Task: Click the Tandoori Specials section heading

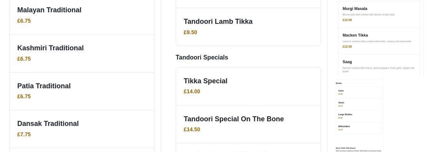Action: [x=202, y=57]
